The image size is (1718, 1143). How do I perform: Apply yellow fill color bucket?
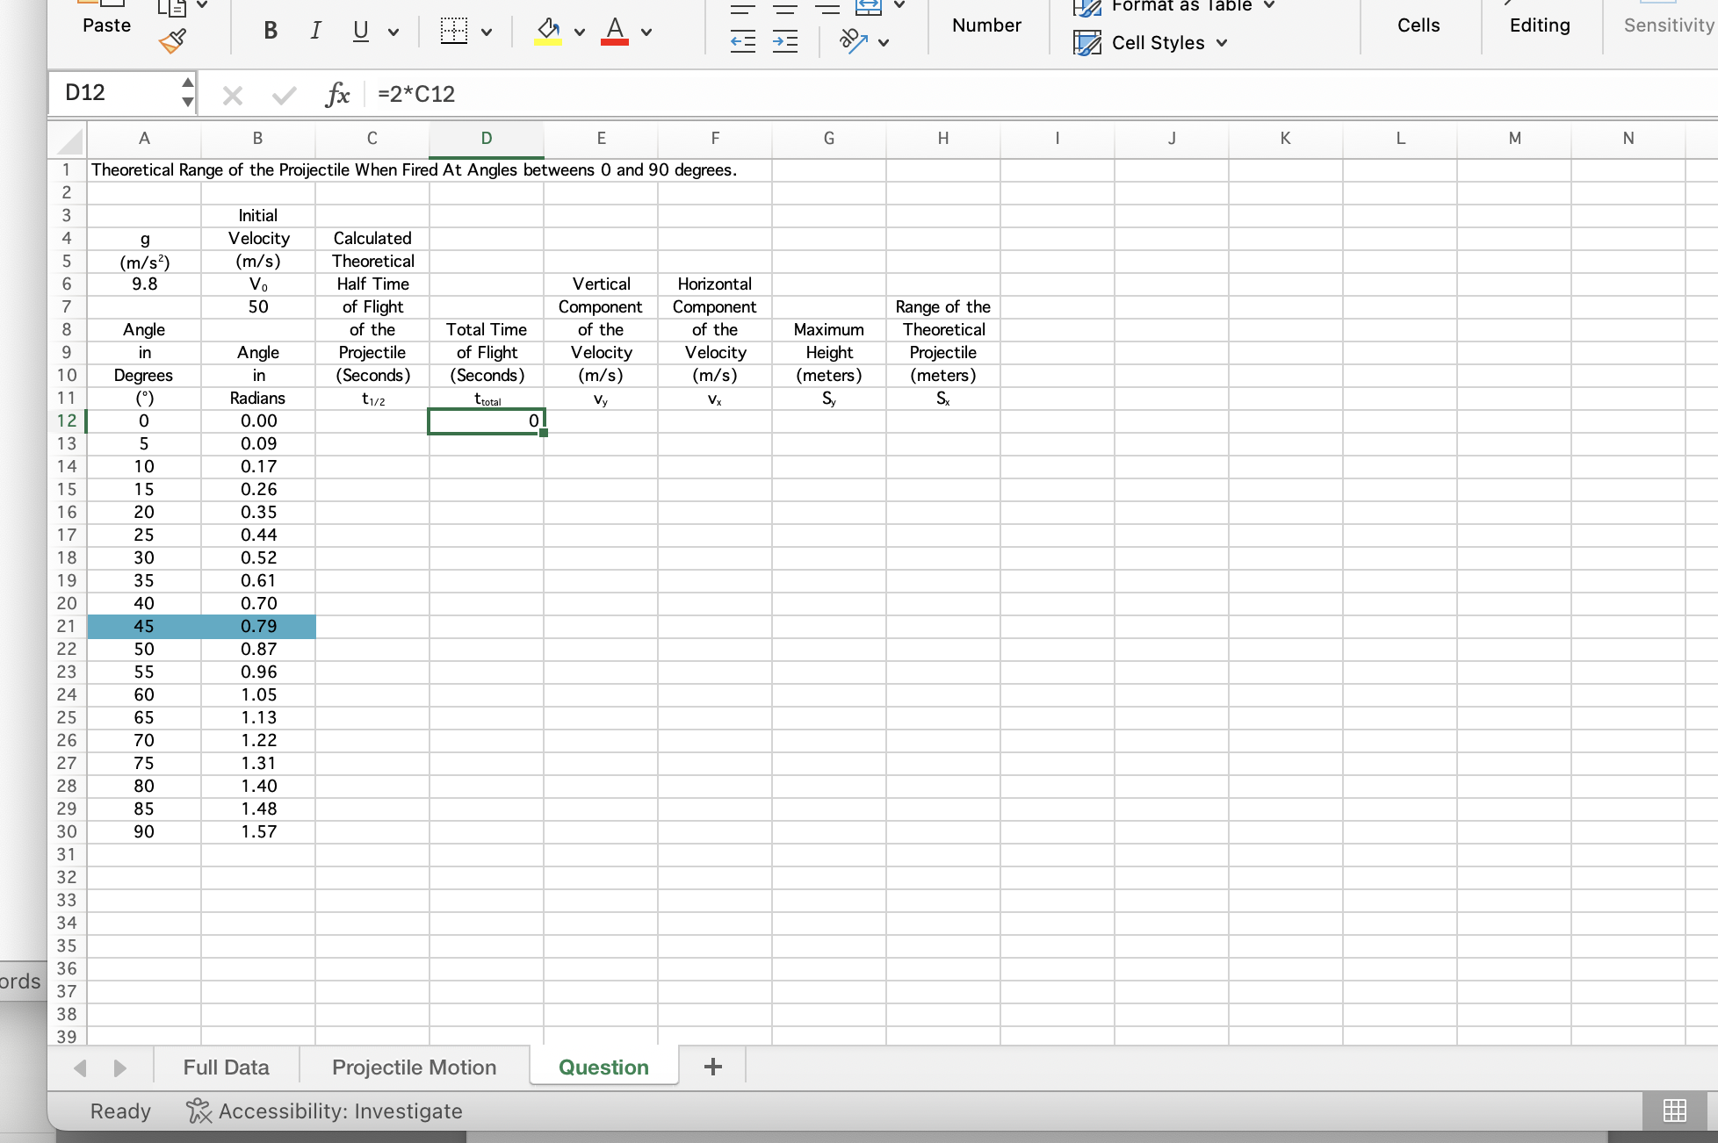[548, 32]
